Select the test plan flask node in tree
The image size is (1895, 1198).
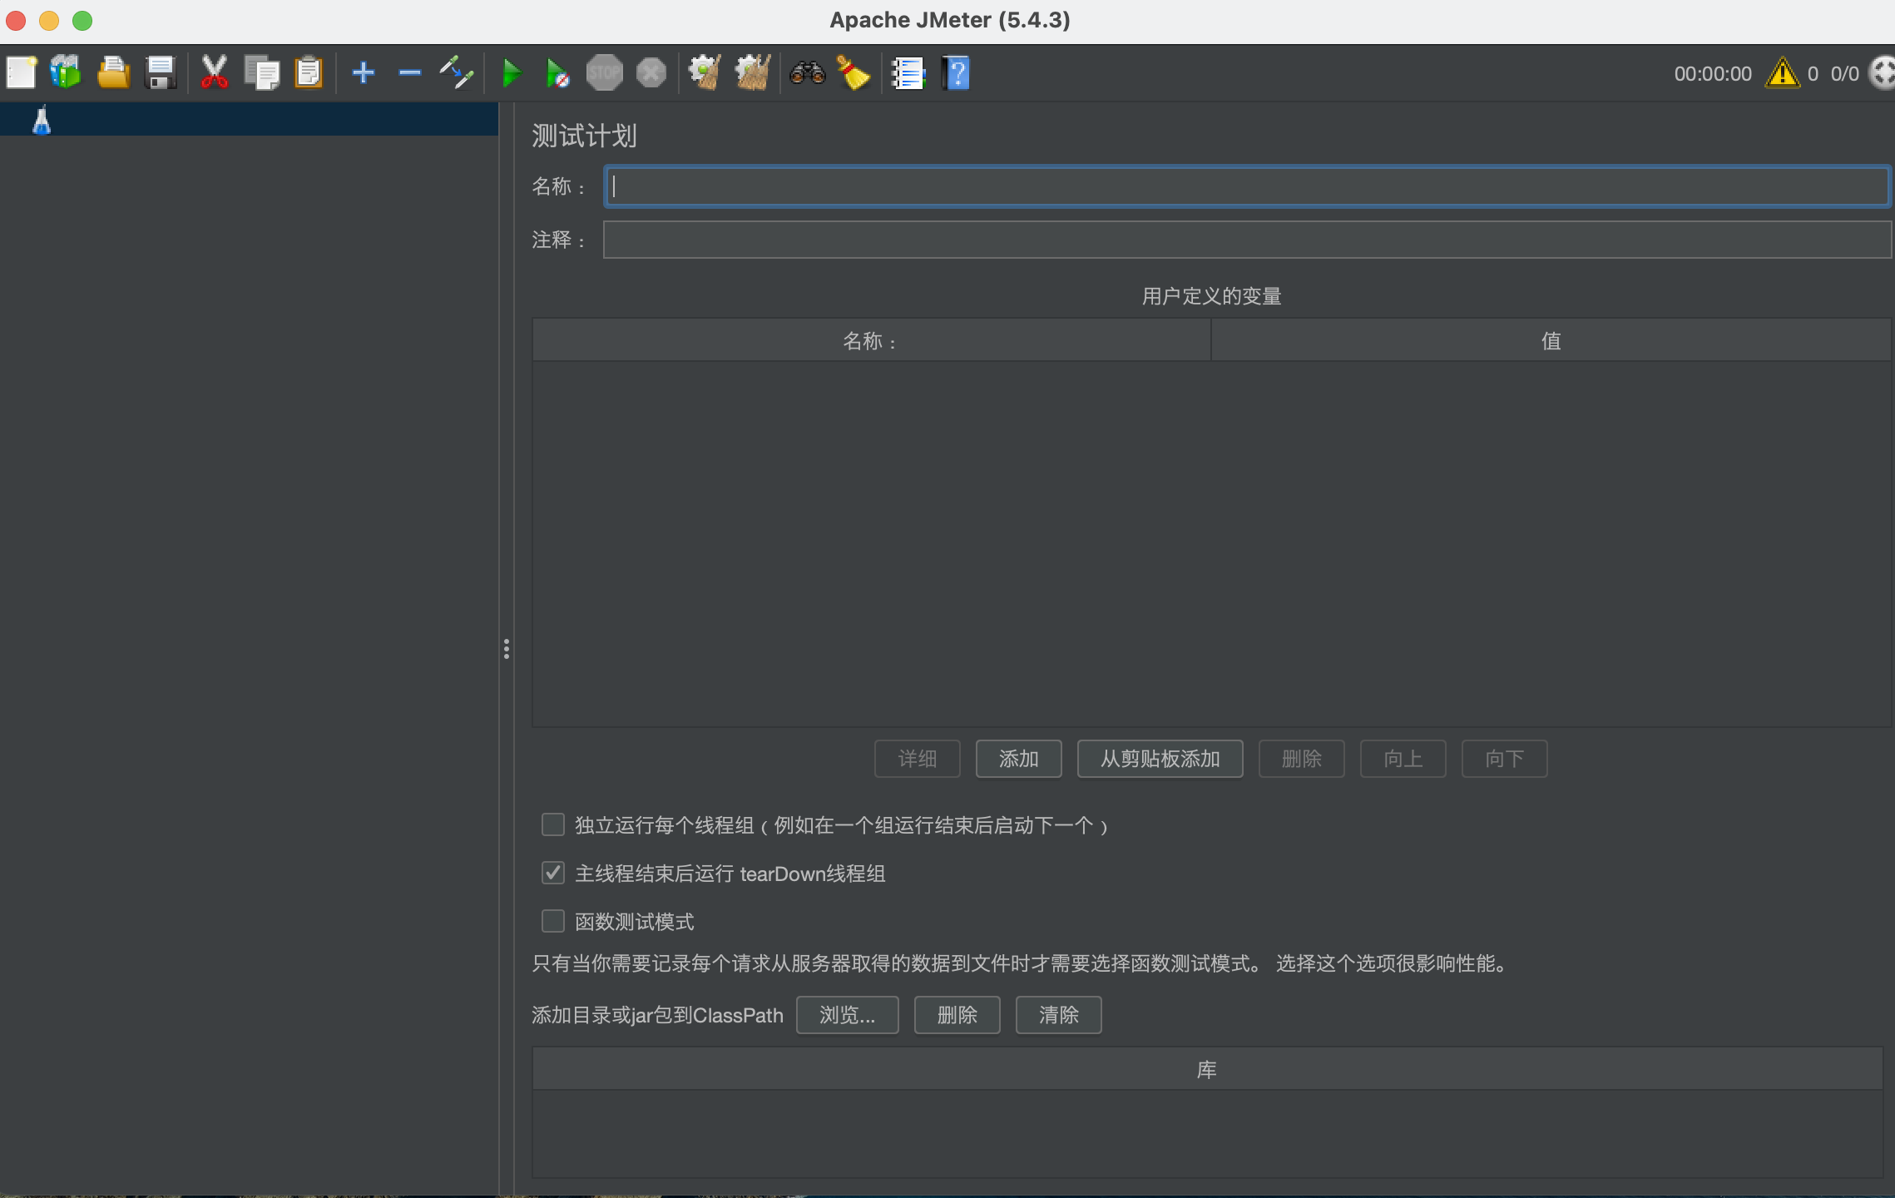coord(42,121)
